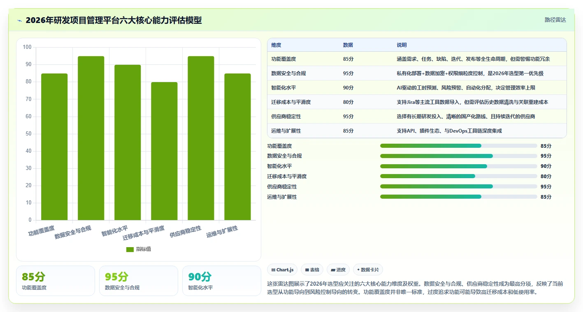
Task: Click the 迁移成本与平滑度 80分 progress bar
Action: (x=459, y=176)
